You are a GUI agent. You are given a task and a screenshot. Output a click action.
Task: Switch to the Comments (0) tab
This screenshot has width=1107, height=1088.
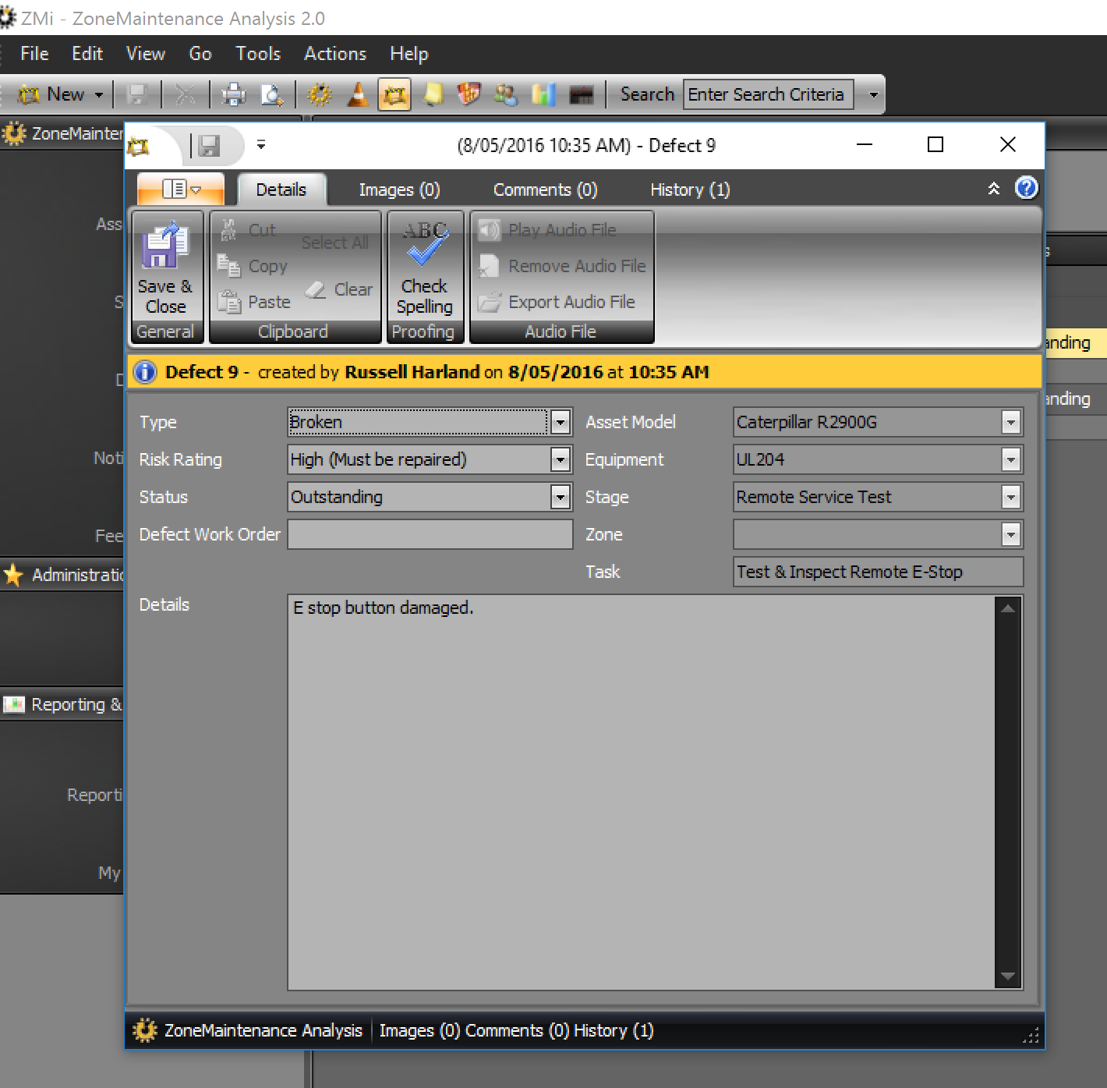(545, 190)
